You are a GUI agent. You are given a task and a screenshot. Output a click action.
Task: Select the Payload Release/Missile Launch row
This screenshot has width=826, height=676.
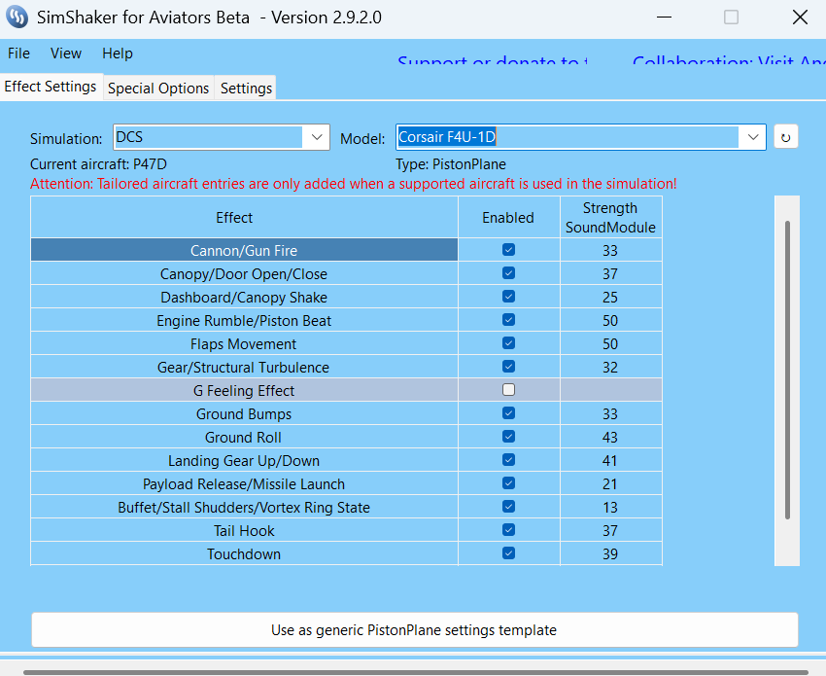click(244, 483)
